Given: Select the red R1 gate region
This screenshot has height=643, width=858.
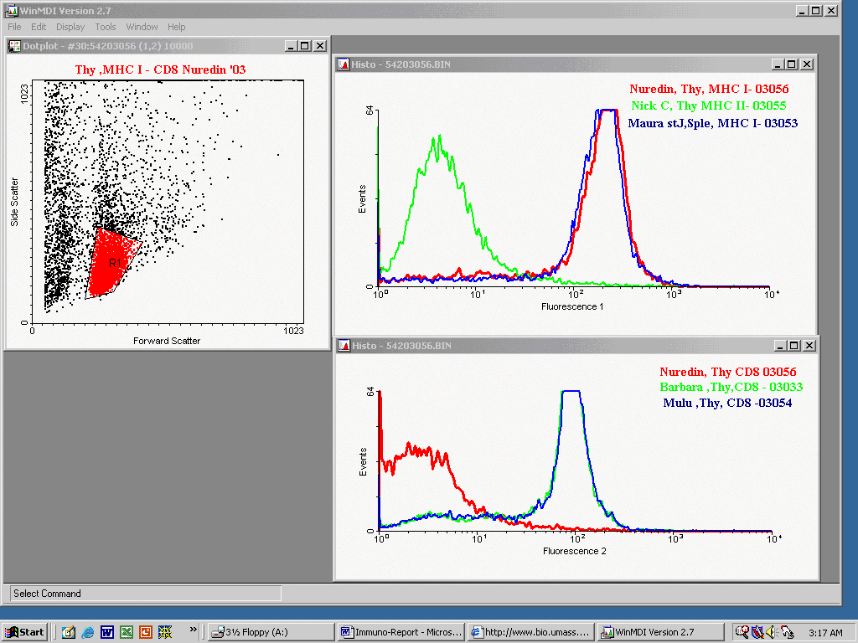Looking at the screenshot, I should [x=111, y=262].
